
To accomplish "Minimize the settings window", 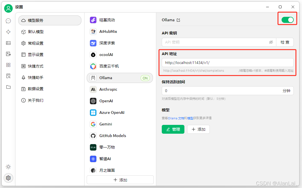I will (267, 7).
